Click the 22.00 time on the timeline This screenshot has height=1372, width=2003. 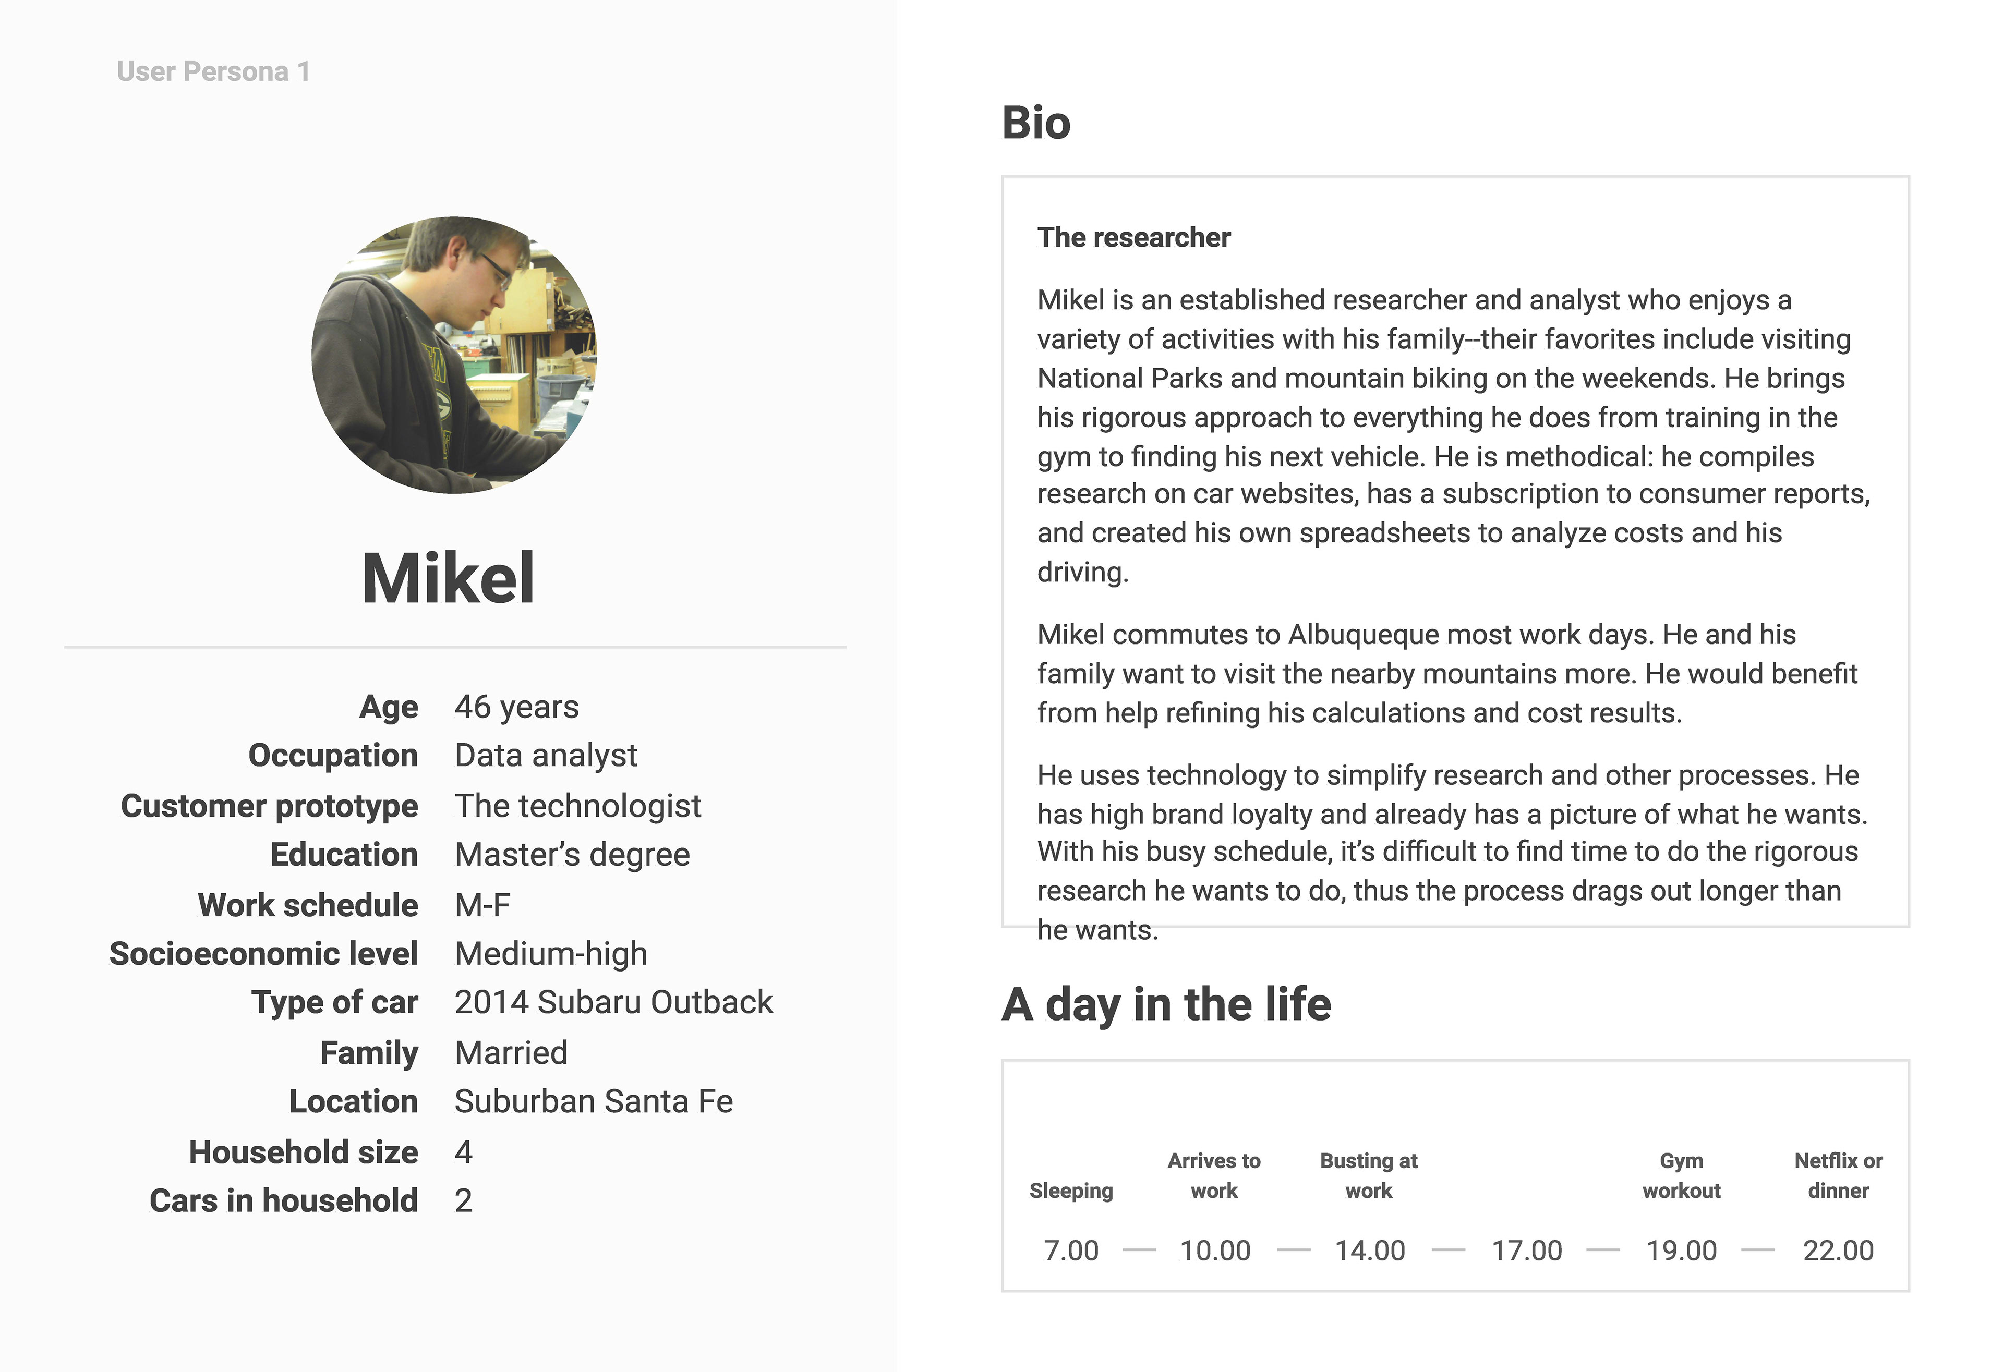coord(1838,1249)
